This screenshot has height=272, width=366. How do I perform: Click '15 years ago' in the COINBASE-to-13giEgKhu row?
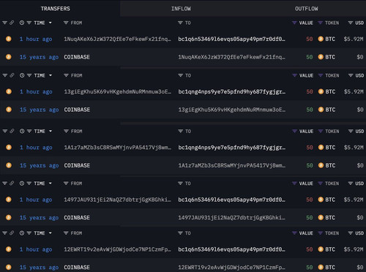tap(40, 110)
